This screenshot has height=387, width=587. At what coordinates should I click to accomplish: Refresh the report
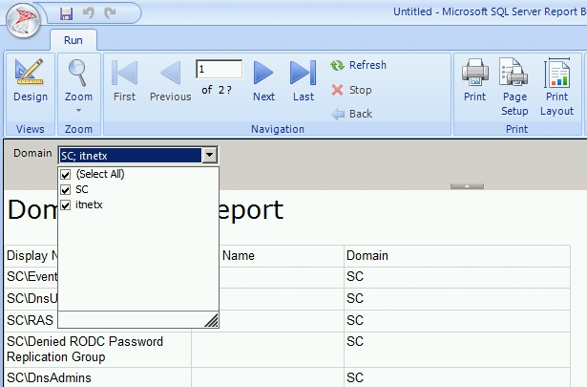358,65
